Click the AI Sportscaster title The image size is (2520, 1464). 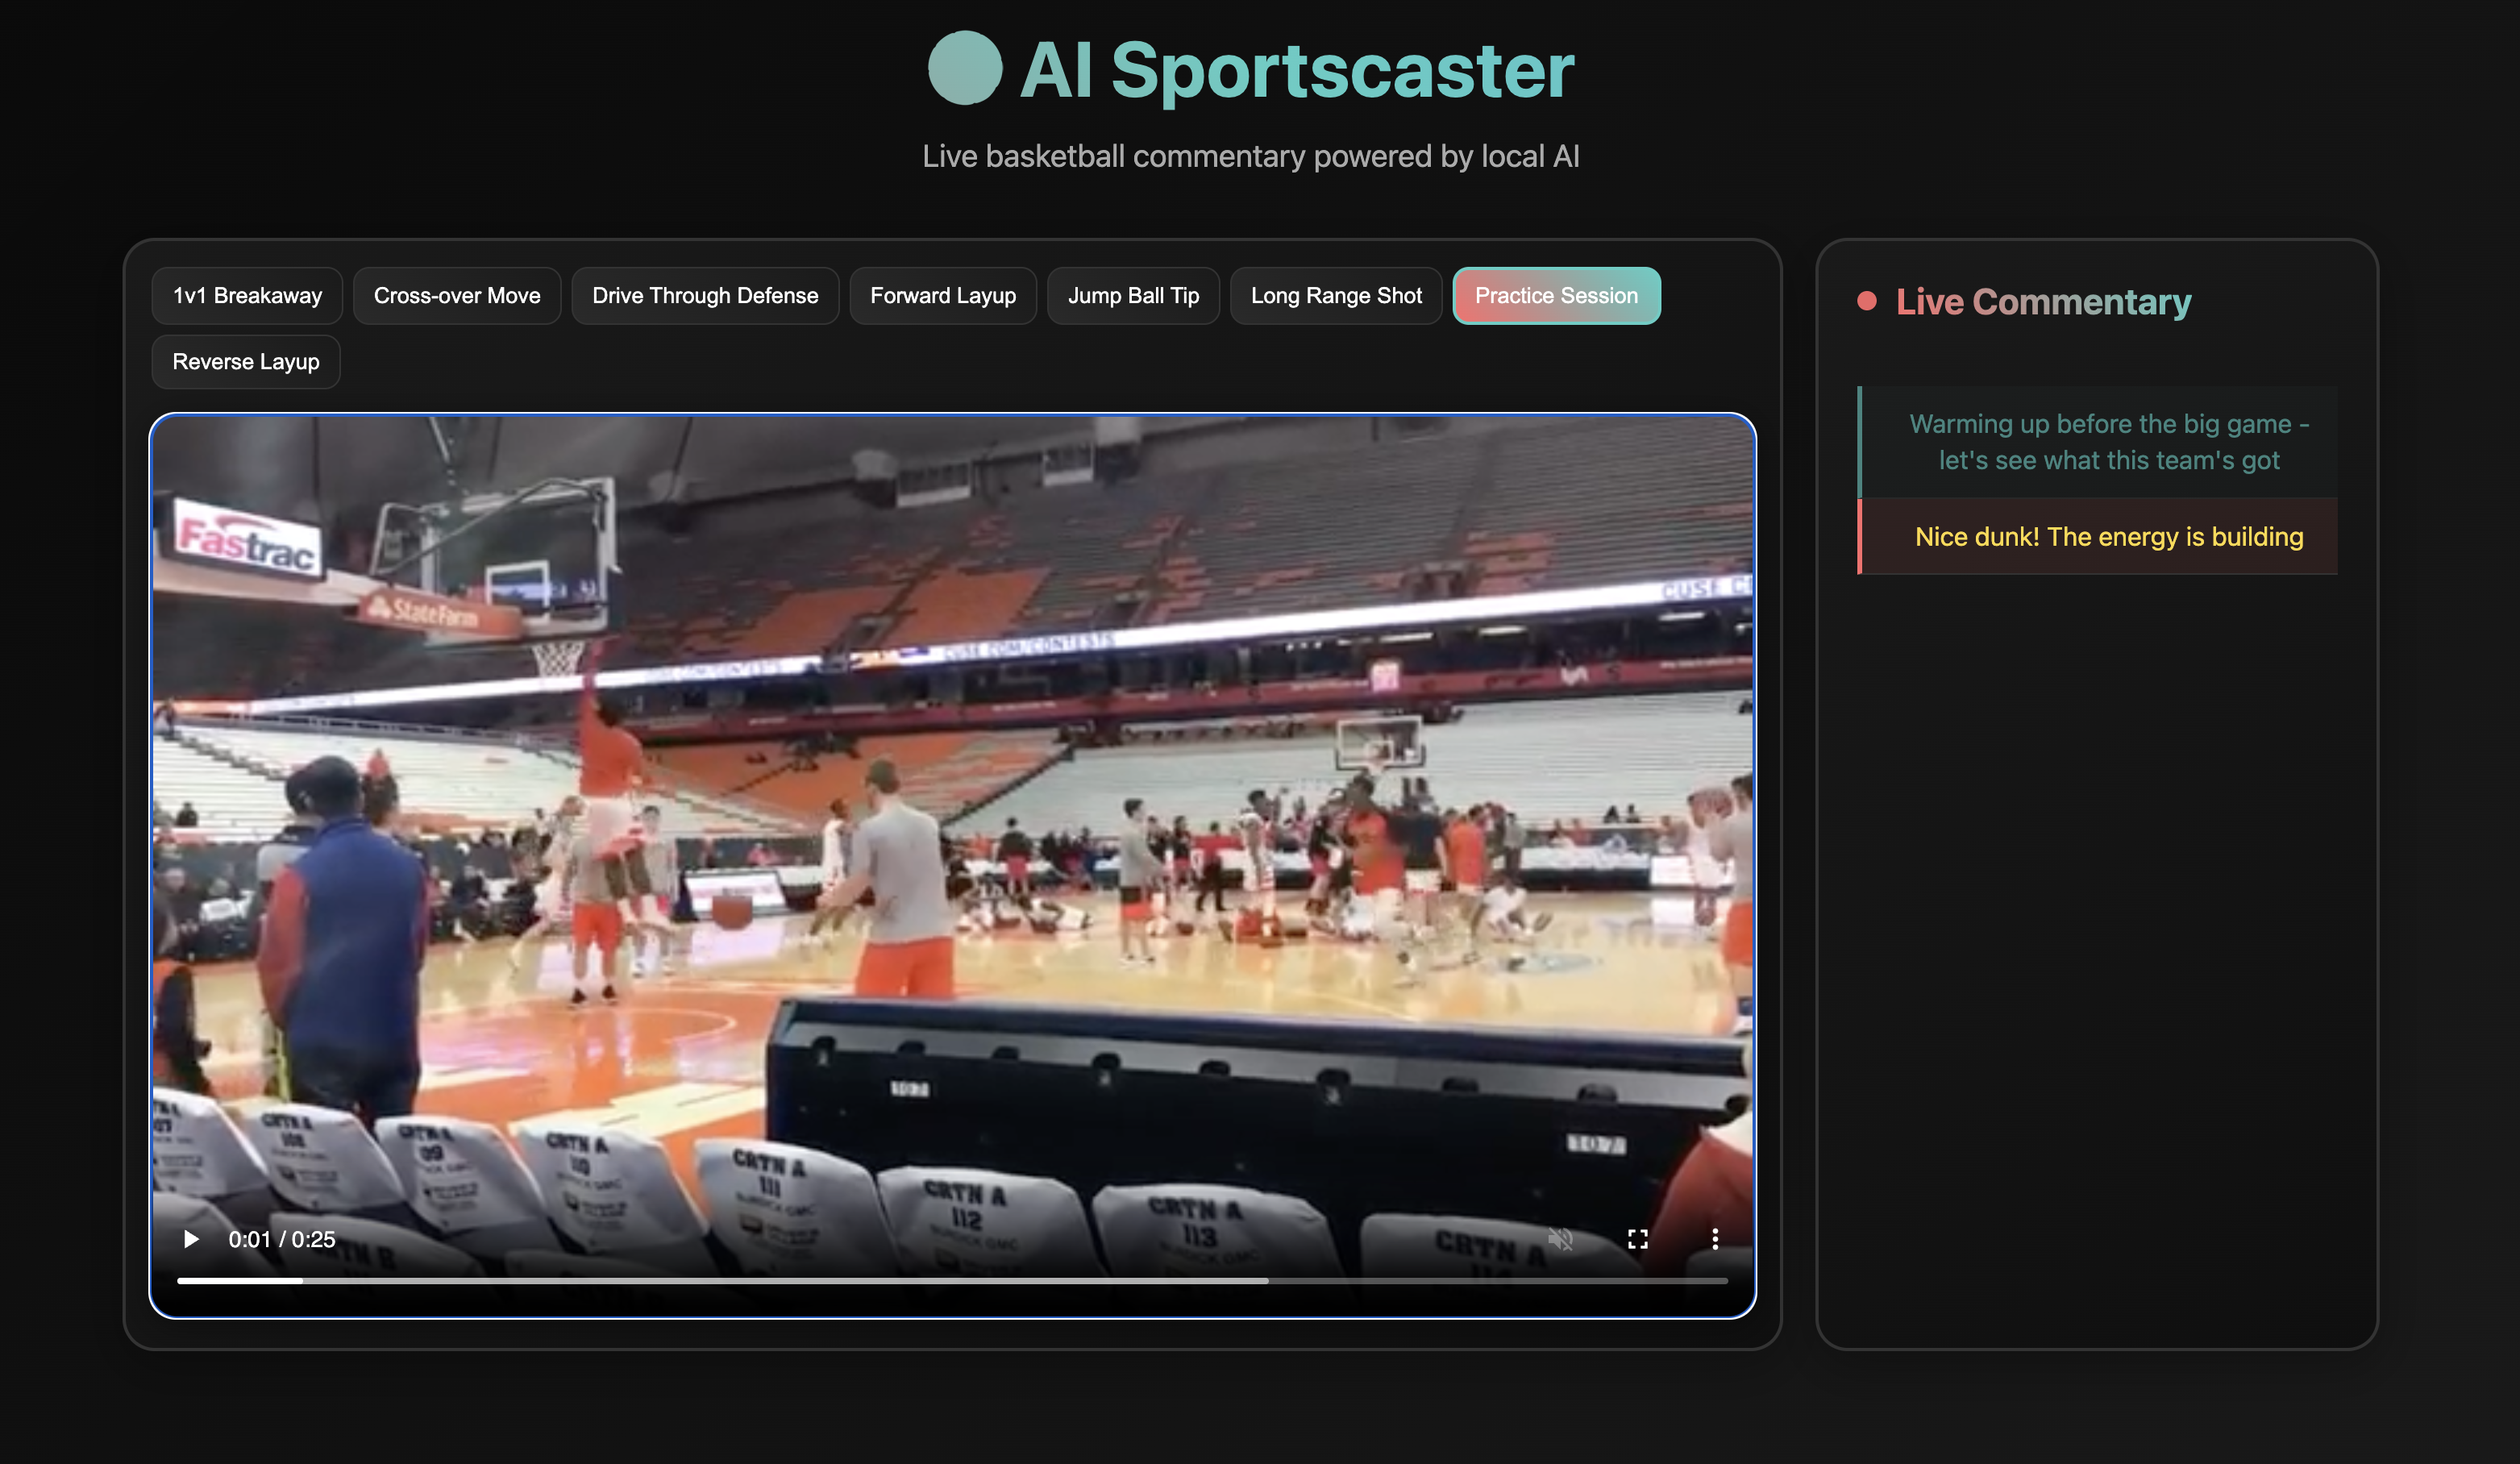point(1296,70)
